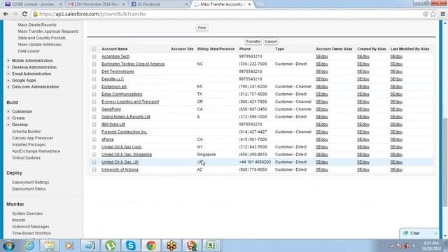Screen dimensions: 448x252
Task: Open Skype from taskbar
Action: point(131,246)
